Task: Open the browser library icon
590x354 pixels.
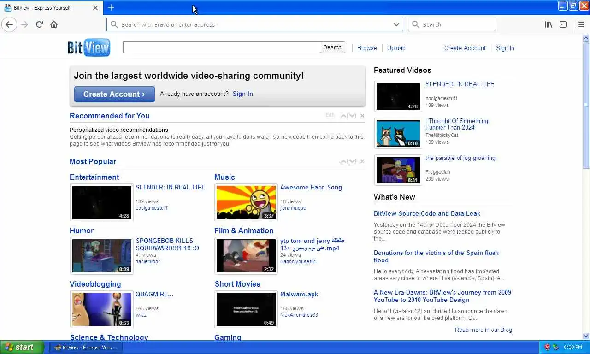Action: coord(549,24)
